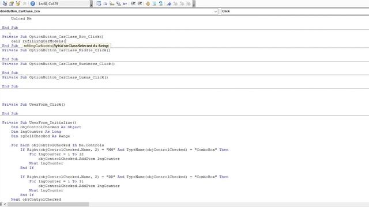
Task: Click List Properties/Methods icon in Edit toolbar
Action: pos(99,3)
